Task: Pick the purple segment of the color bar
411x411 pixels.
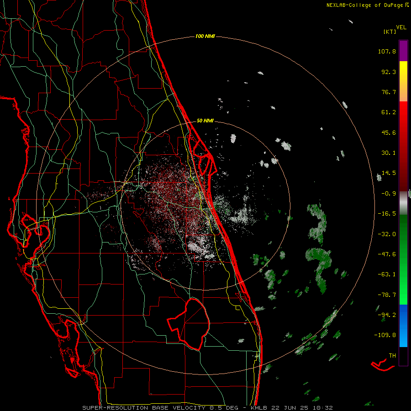Action: [403, 51]
